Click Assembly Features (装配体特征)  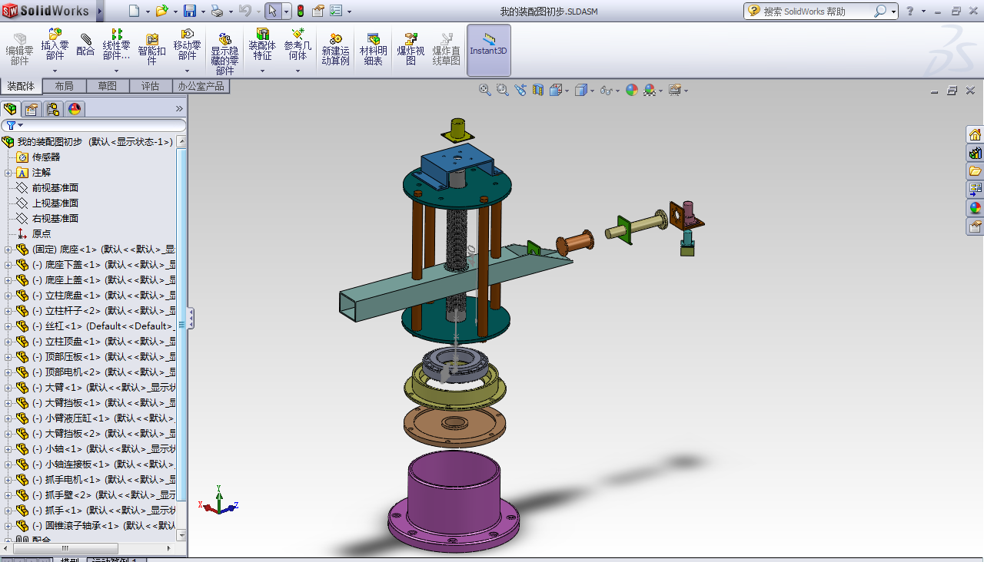[x=262, y=45]
